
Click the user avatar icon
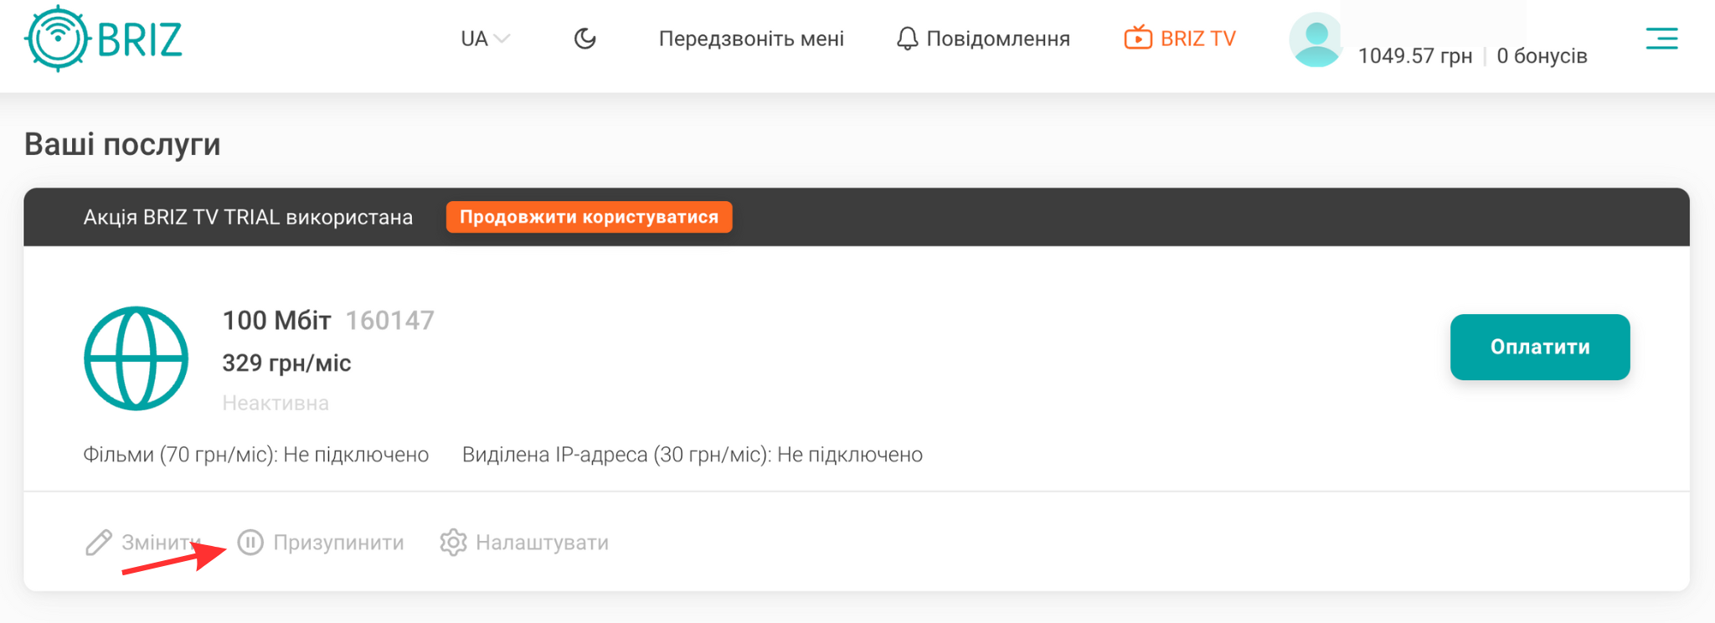1316,39
